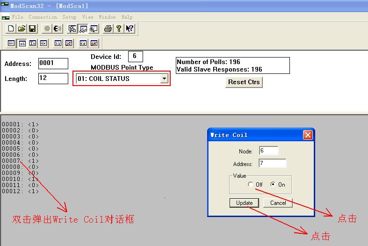Open the View menu
This screenshot has height=246, width=368.
click(x=87, y=17)
